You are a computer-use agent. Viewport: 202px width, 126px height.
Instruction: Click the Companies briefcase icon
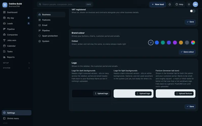click(4, 35)
